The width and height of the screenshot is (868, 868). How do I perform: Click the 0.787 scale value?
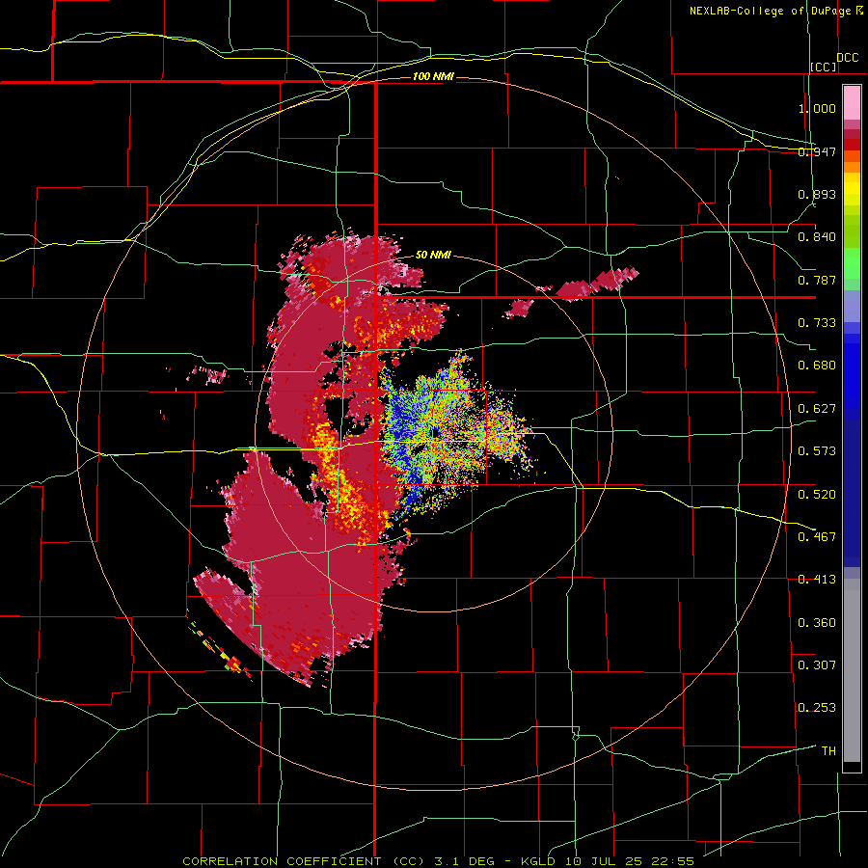pyautogui.click(x=817, y=280)
